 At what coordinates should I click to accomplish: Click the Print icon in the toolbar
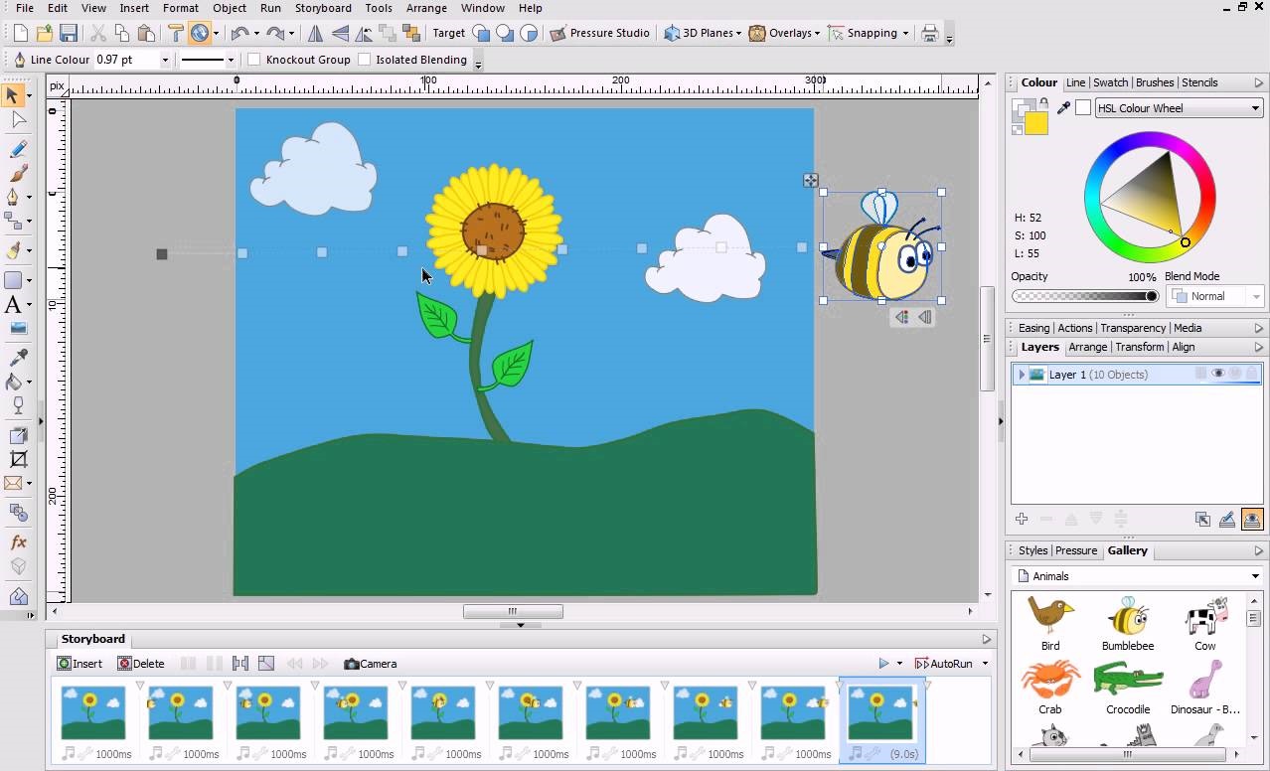929,33
